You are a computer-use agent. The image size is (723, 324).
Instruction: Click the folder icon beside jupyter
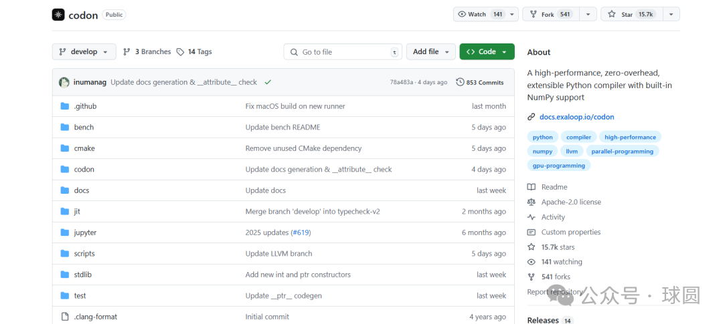(64, 233)
